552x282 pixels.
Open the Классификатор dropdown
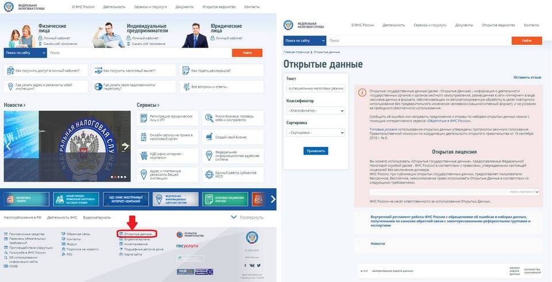tap(316, 111)
